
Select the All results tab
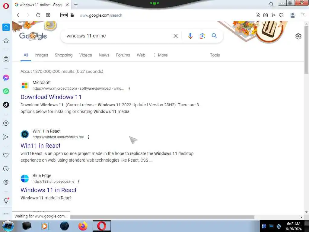(x=26, y=55)
